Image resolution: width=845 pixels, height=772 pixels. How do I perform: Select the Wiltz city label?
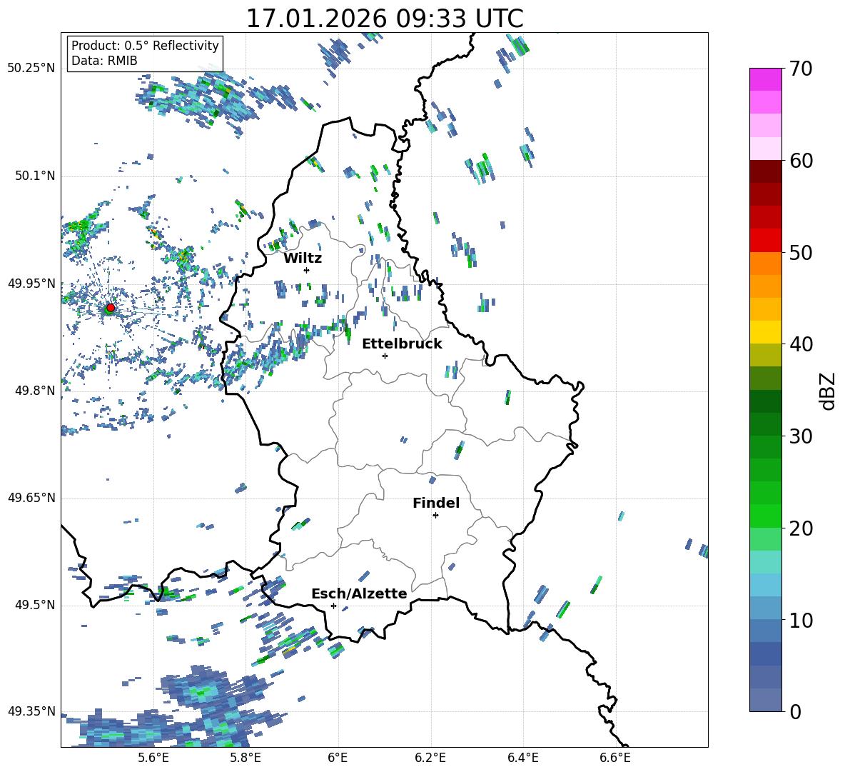303,258
